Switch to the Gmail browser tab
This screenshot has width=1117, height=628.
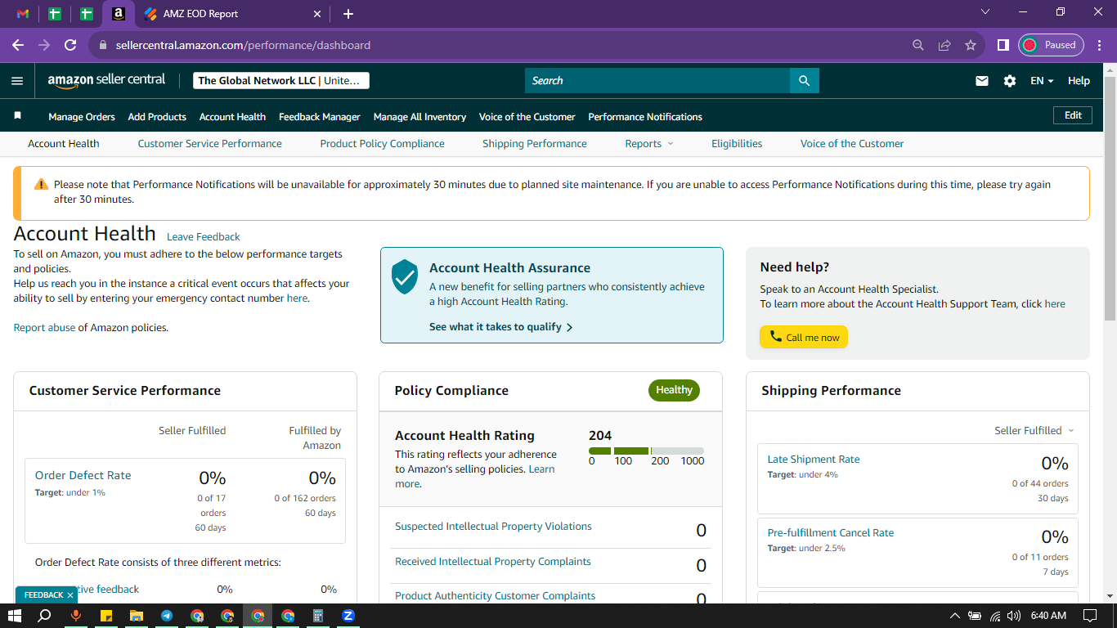pyautogui.click(x=23, y=14)
